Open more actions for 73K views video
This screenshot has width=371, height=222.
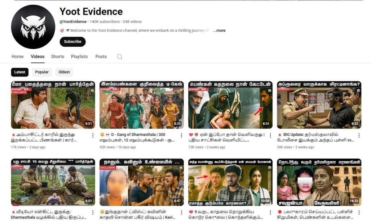point(270,135)
